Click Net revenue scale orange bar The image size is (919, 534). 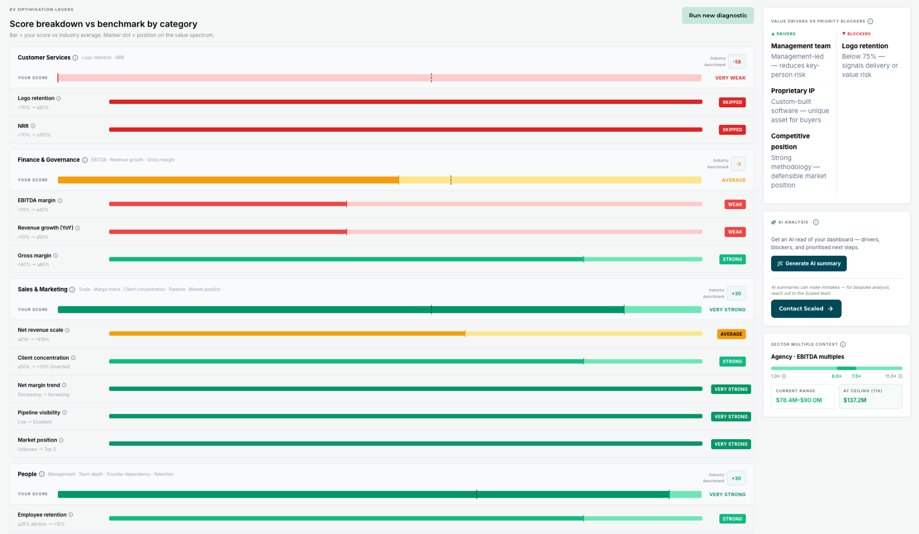pyautogui.click(x=287, y=334)
